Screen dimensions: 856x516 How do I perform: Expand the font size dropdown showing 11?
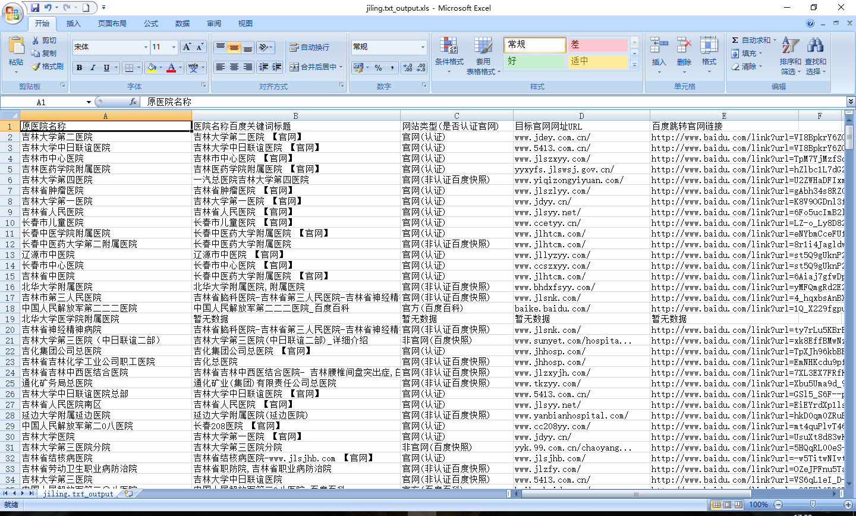174,47
